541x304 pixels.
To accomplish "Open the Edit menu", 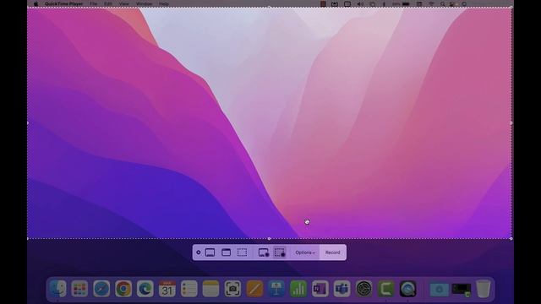I will click(108, 4).
